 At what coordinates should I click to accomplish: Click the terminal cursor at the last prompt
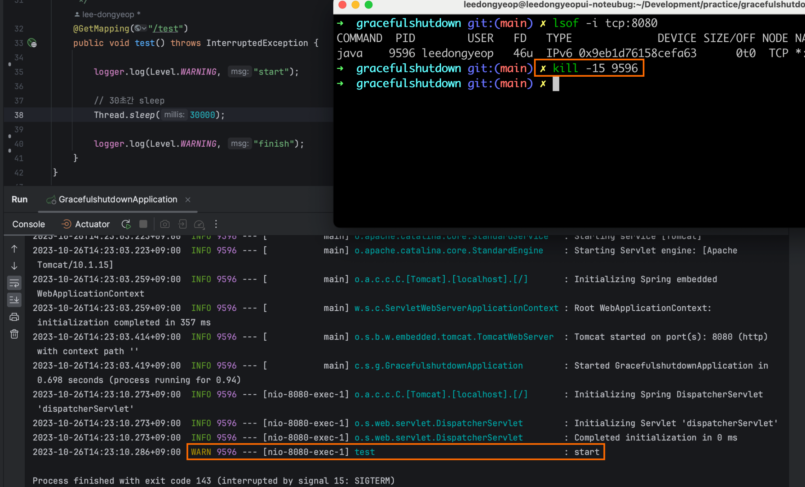click(x=556, y=84)
